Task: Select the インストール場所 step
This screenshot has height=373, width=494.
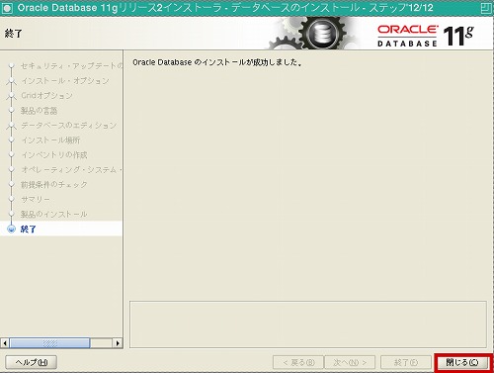Action: (50, 140)
